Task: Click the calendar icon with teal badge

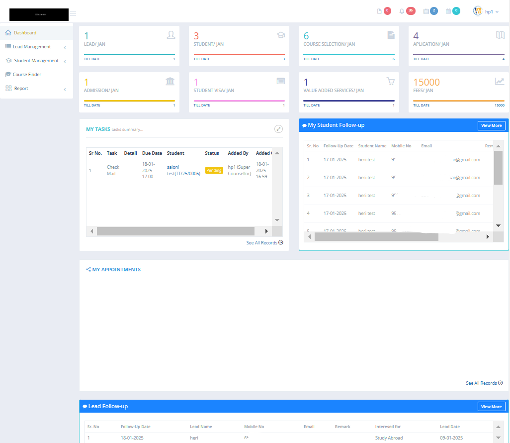Action: 448,11
